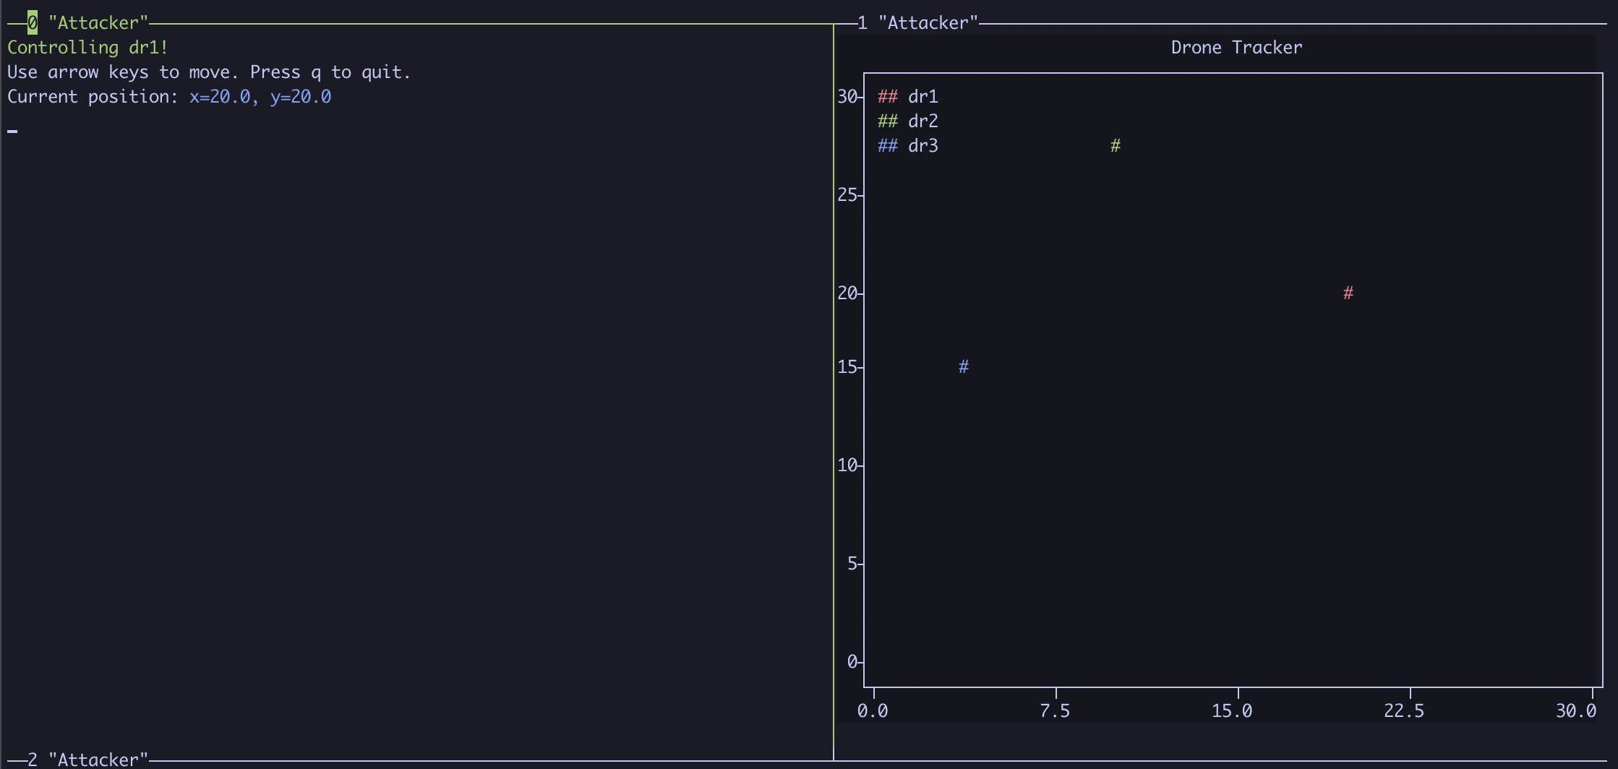This screenshot has height=769, width=1618.
Task: Click the green dr2 legend marker
Action: coord(888,121)
